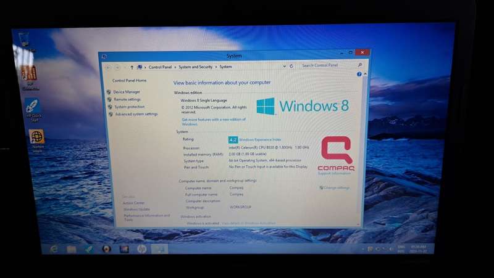Click the 64-bit Operating System text
The width and height of the screenshot is (494, 278).
(x=266, y=160)
